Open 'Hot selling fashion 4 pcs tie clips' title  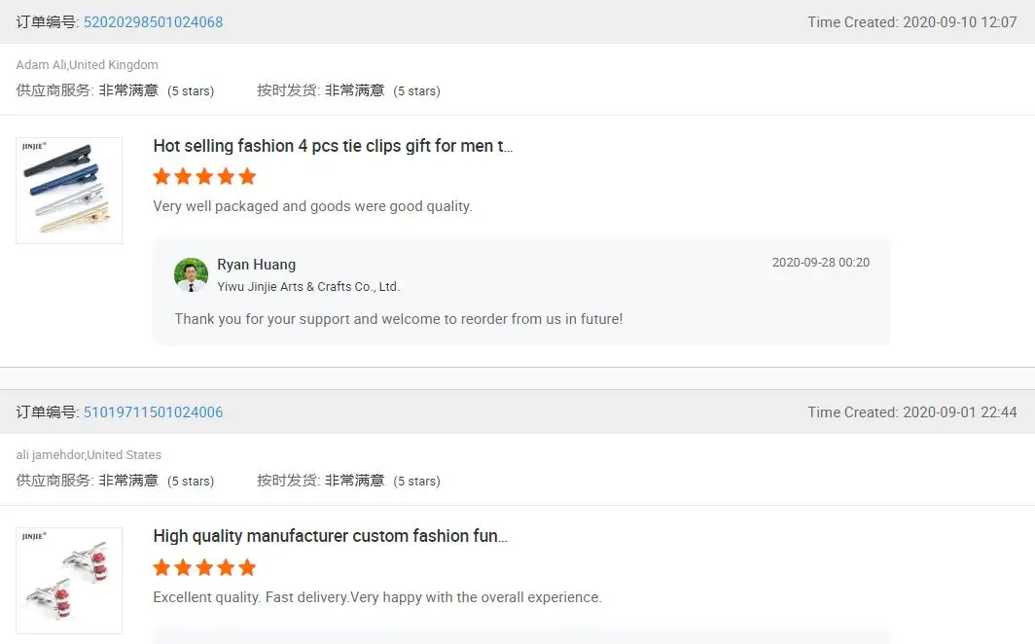point(333,146)
